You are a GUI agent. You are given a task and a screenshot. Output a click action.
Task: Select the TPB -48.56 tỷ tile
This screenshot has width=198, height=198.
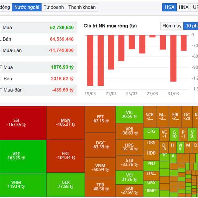pyautogui.click(x=100, y=187)
